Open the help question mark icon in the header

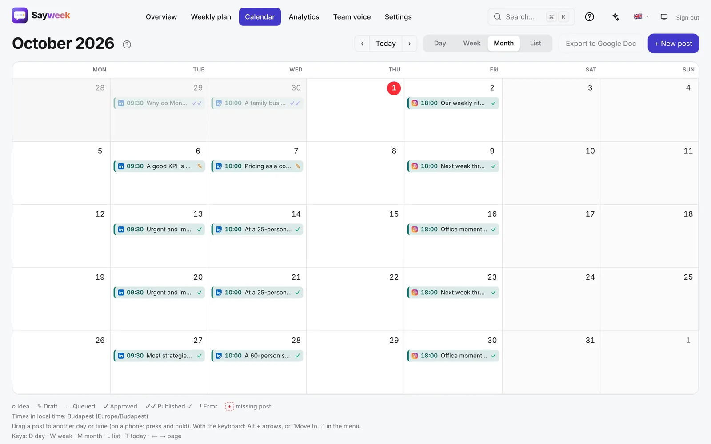(589, 17)
